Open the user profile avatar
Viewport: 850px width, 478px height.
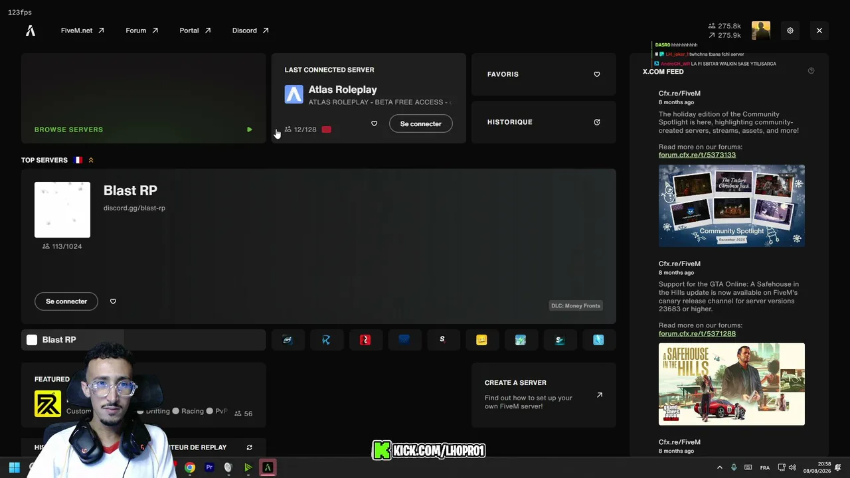[761, 31]
